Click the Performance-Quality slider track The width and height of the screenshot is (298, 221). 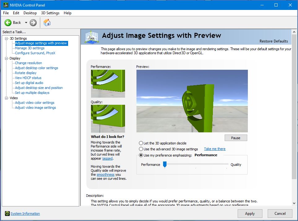(196, 164)
